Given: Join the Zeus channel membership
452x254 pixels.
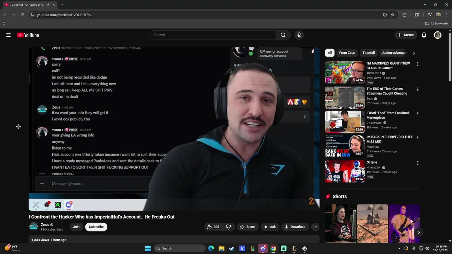Looking at the screenshot, I should point(76,227).
